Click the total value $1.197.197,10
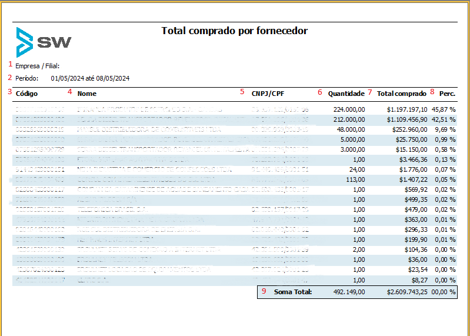470x336 pixels. pyautogui.click(x=407, y=109)
